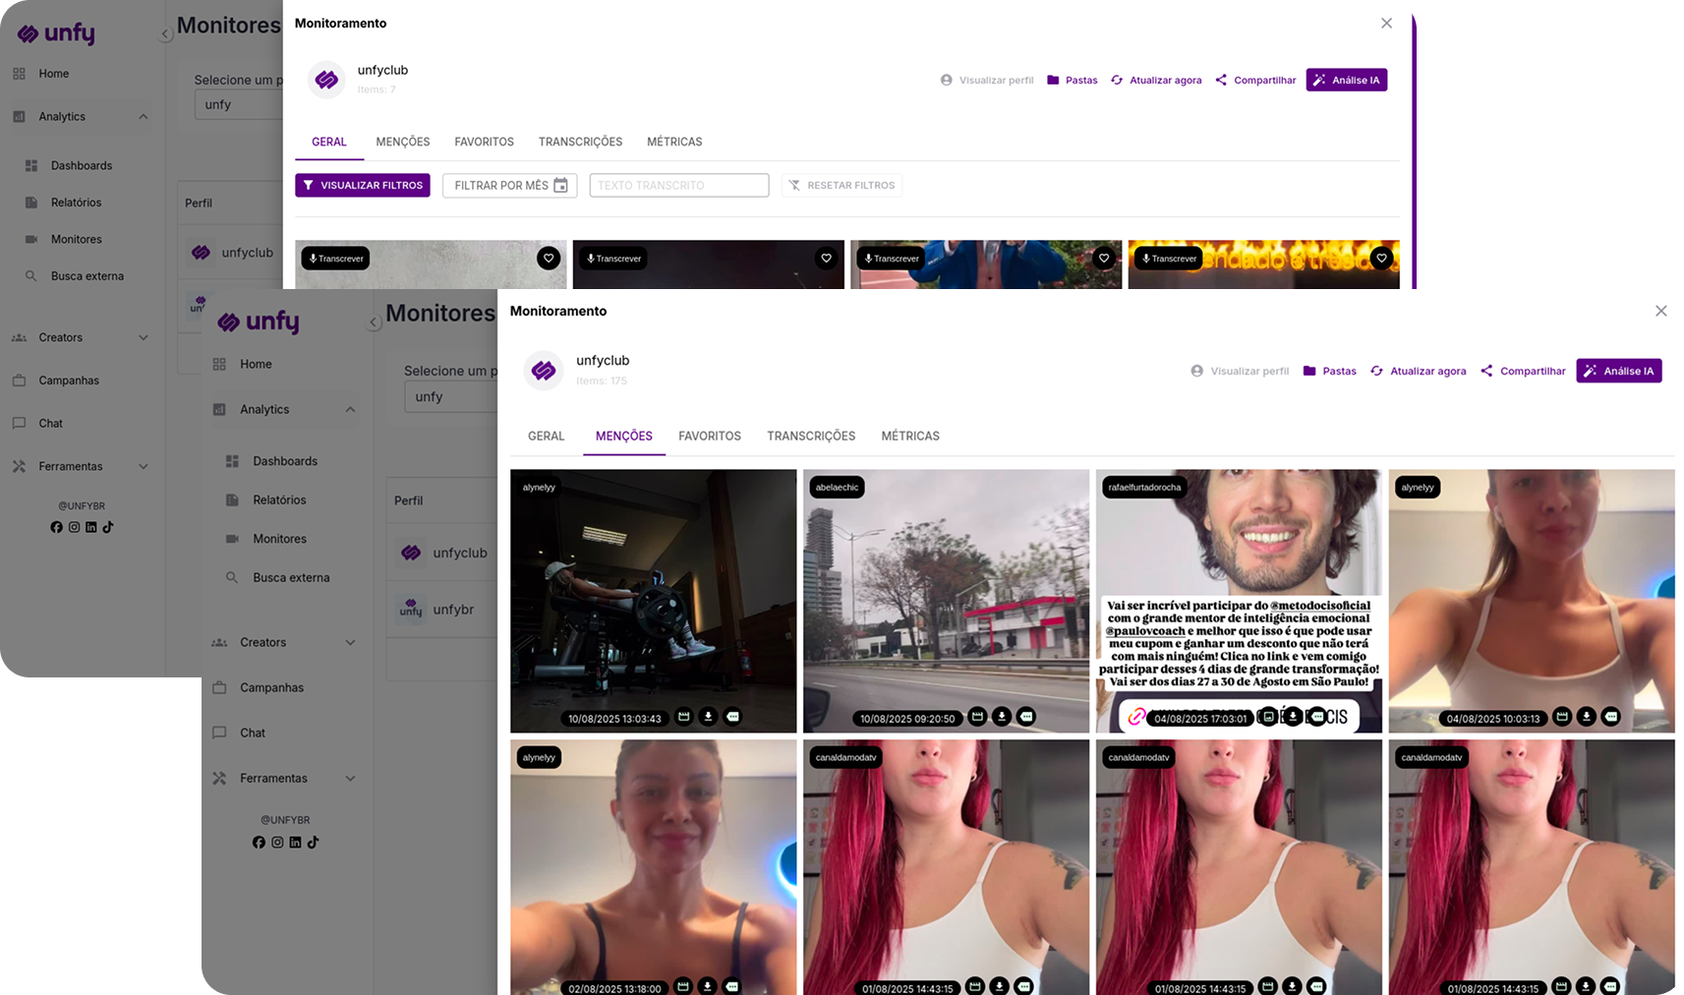The width and height of the screenshot is (1684, 995).
Task: Click Atualizar agora in the front window
Action: (x=1419, y=372)
